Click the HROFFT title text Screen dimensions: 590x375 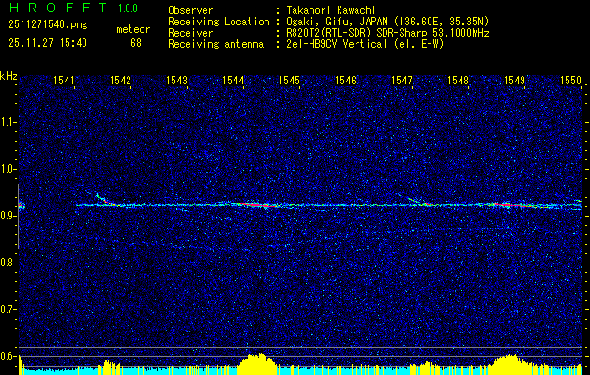click(57, 7)
